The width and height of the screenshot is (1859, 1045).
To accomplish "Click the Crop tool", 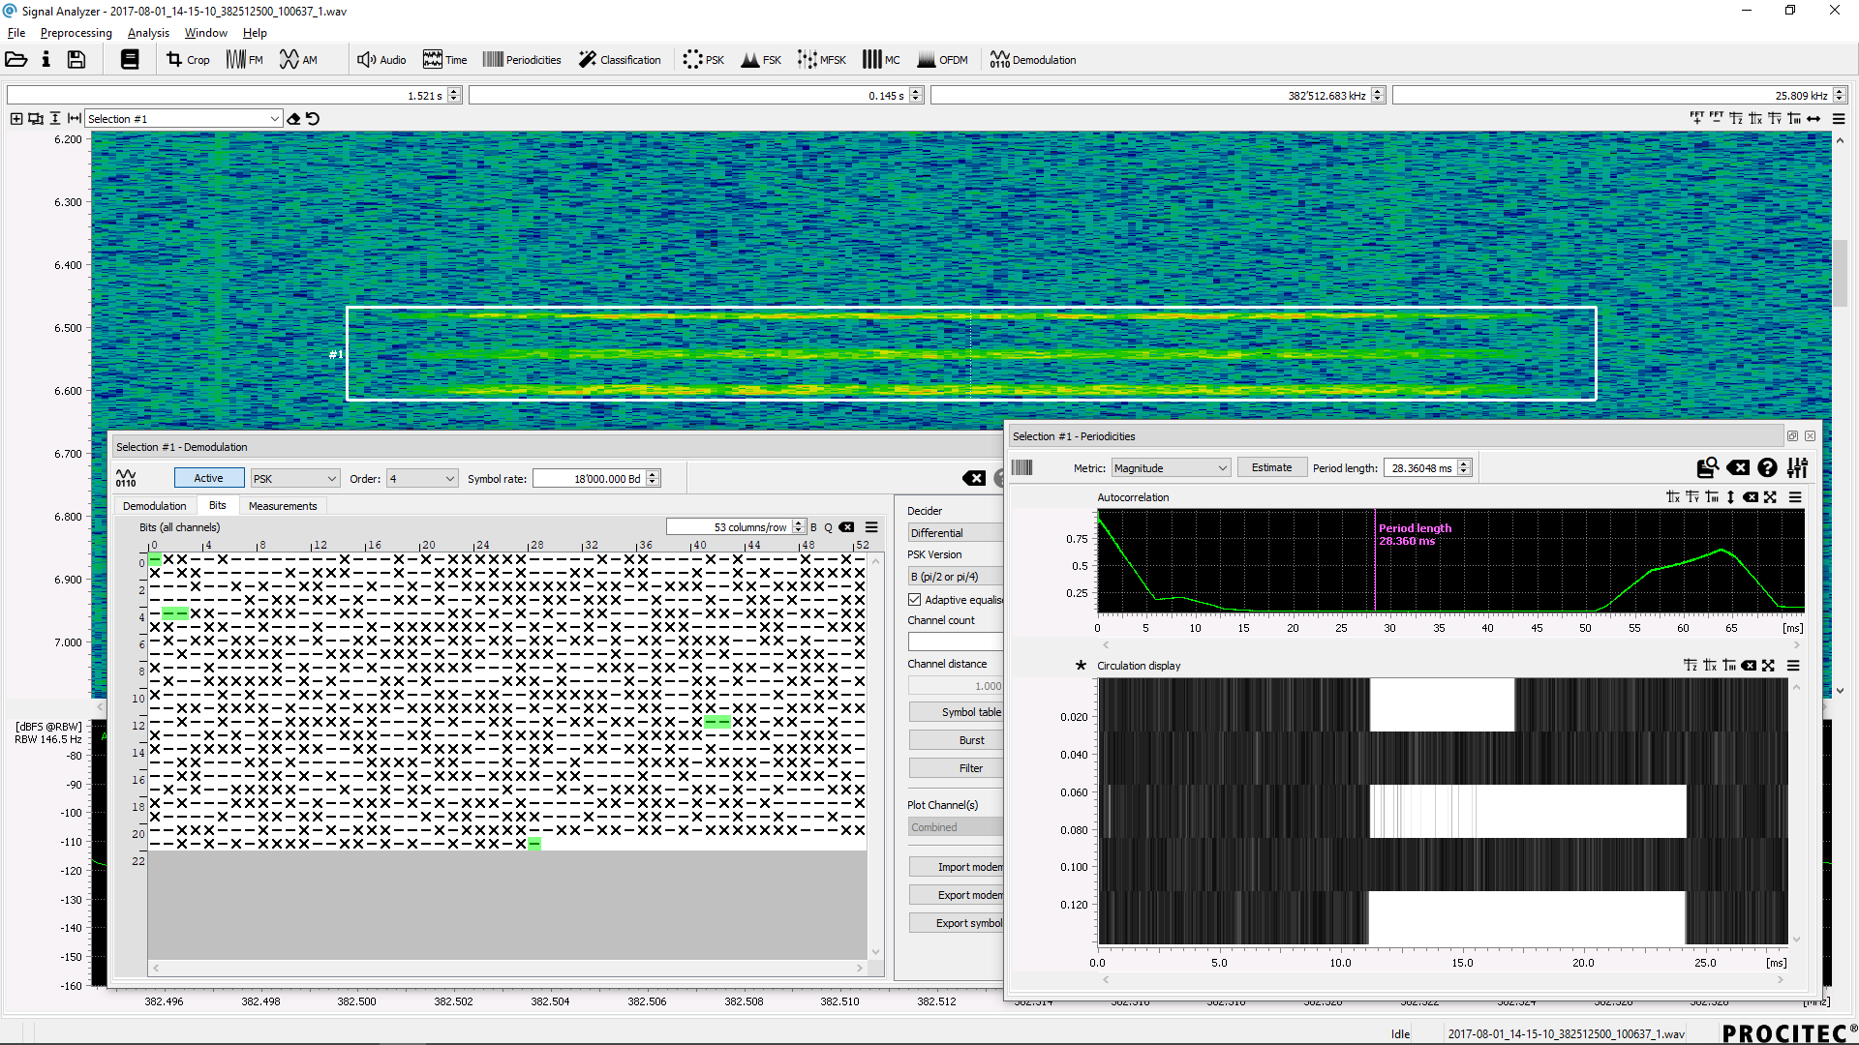I will [x=188, y=60].
